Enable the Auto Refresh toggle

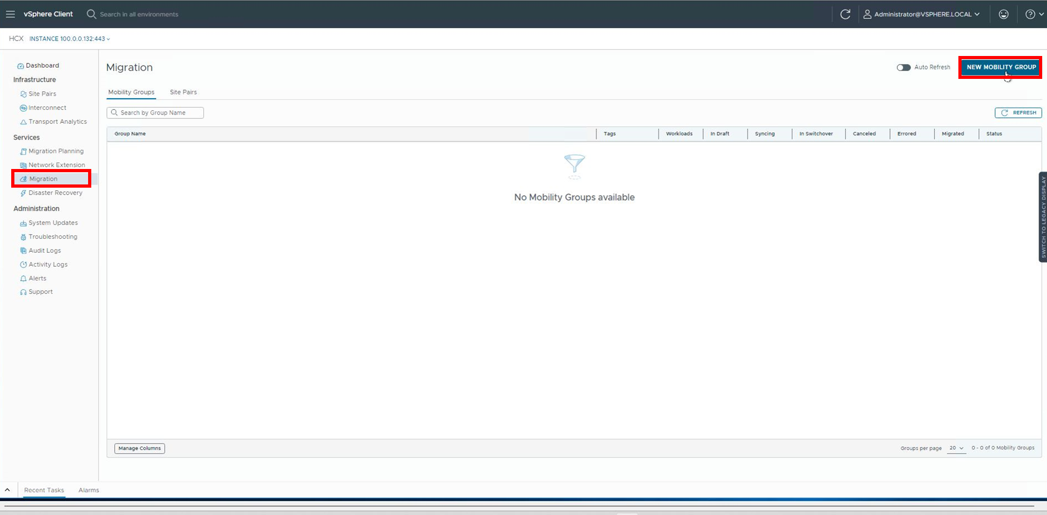(x=903, y=67)
